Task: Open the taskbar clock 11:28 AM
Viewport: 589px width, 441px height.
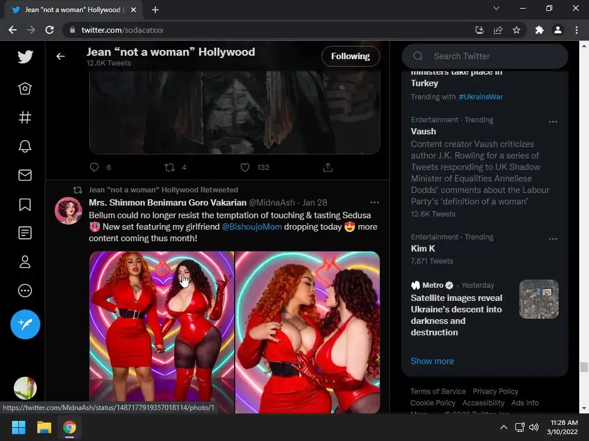Action: click(x=563, y=427)
